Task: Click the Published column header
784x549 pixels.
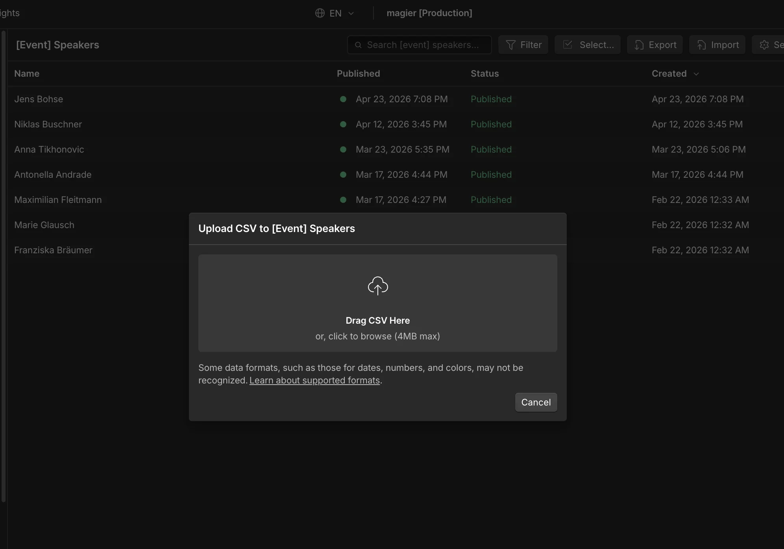Action: (x=358, y=74)
